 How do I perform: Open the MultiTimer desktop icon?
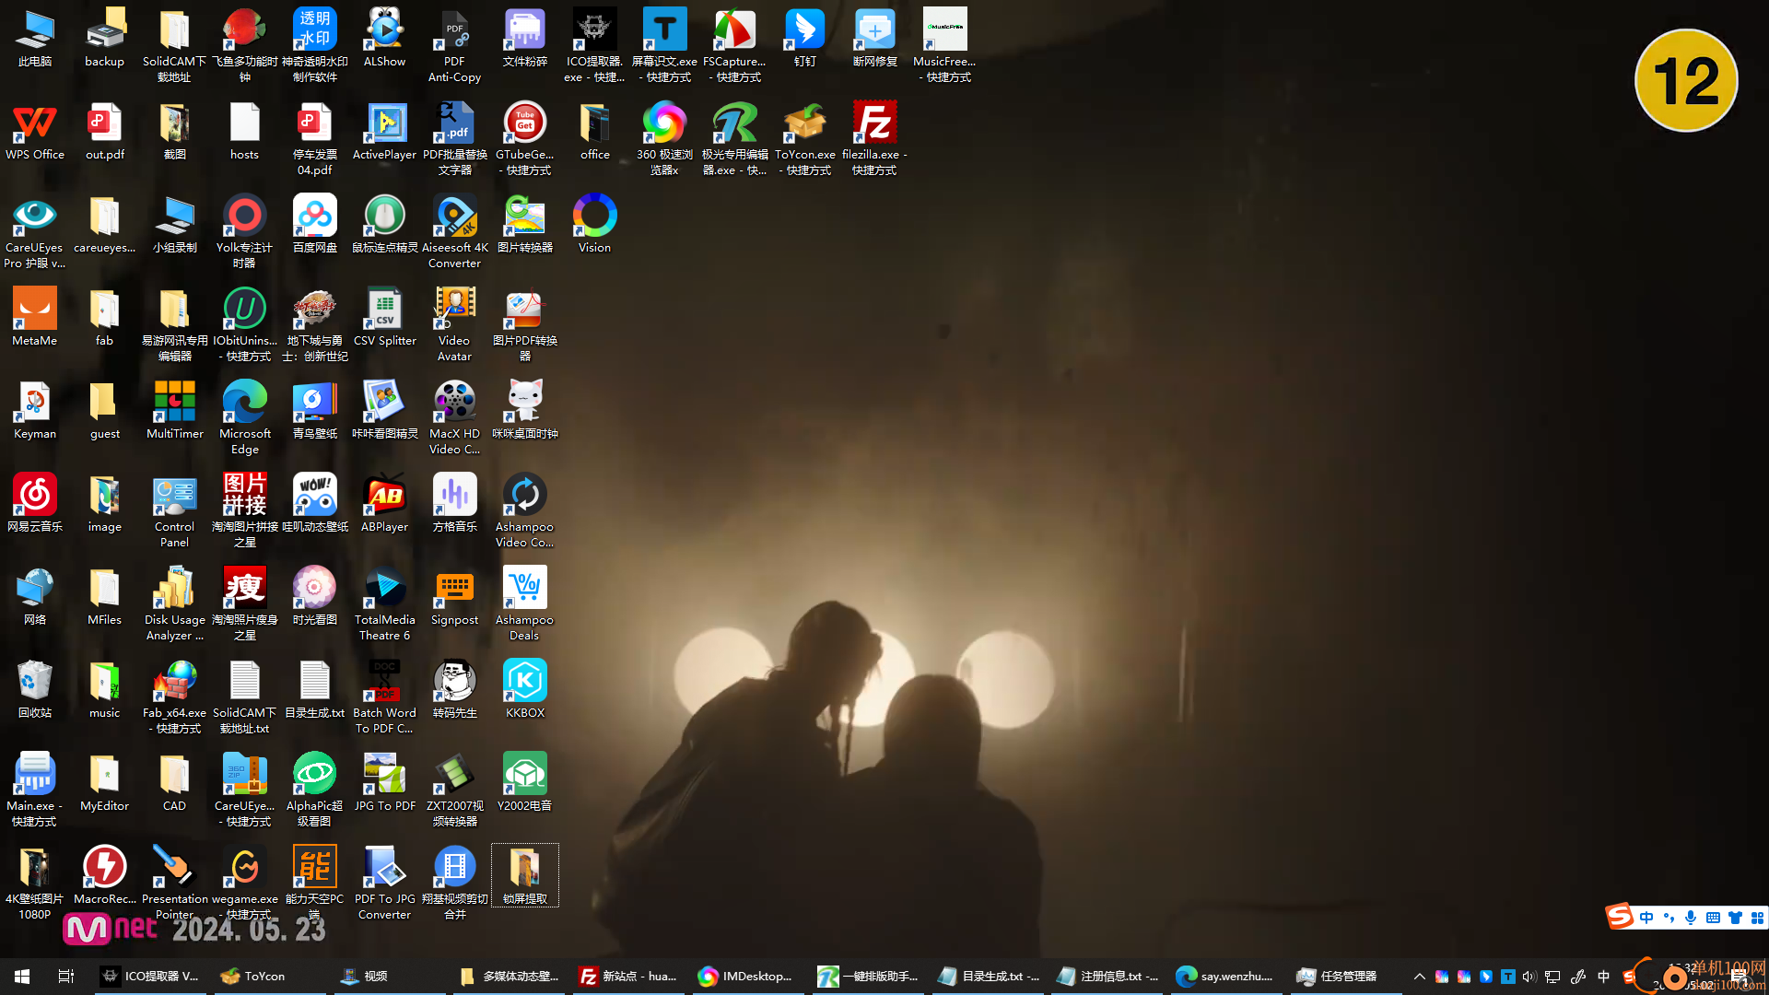(x=174, y=411)
